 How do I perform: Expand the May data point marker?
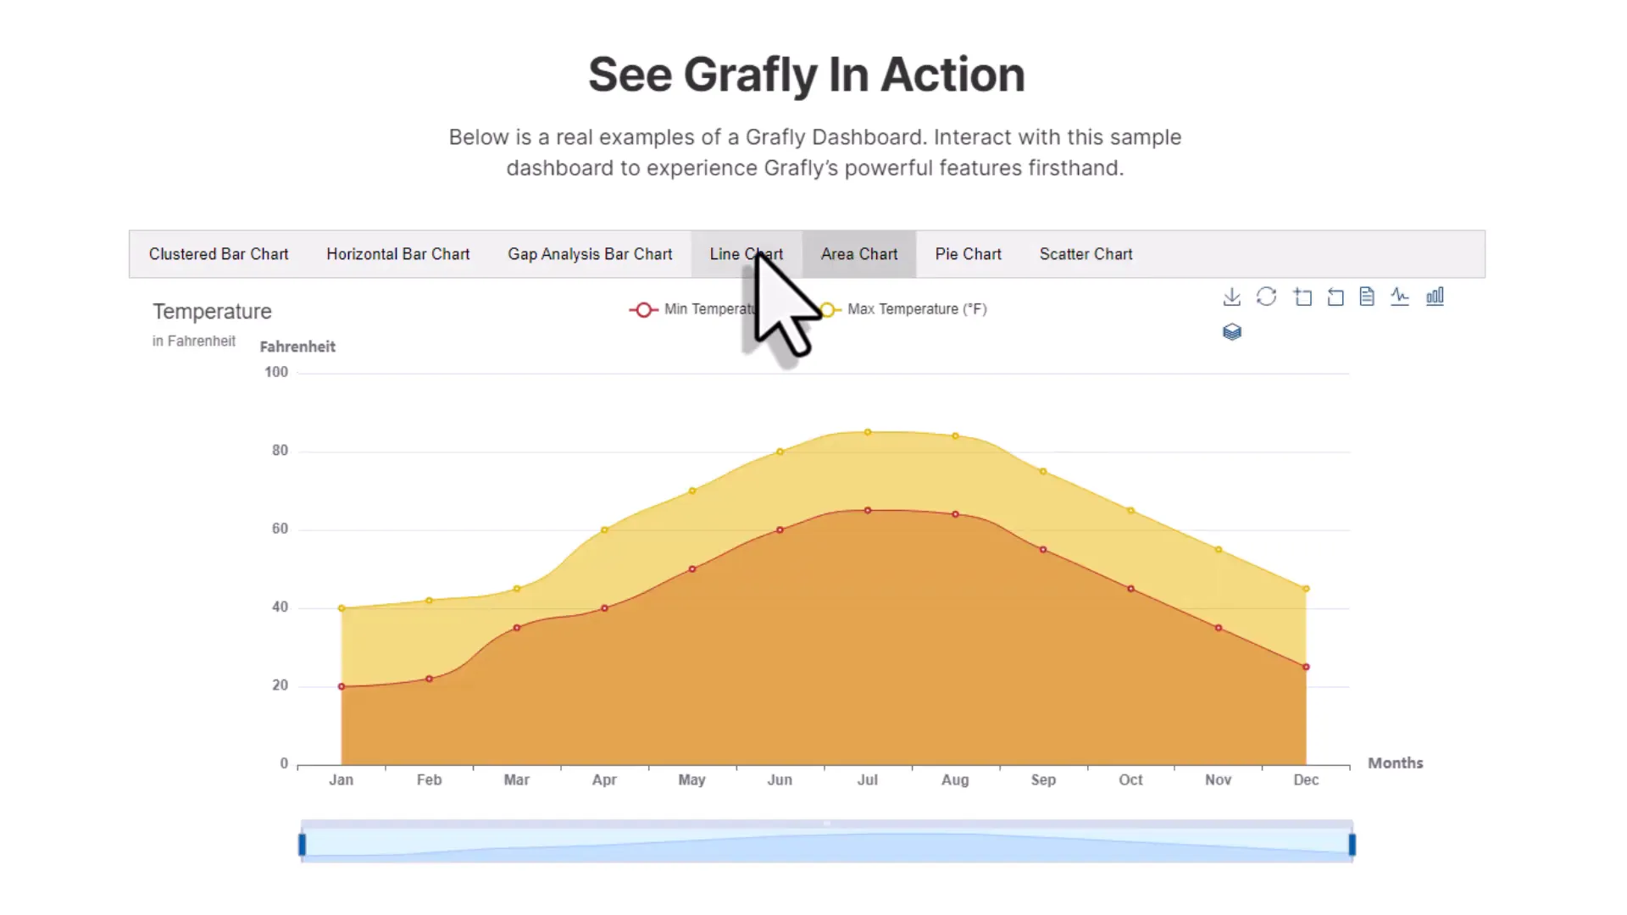(691, 491)
